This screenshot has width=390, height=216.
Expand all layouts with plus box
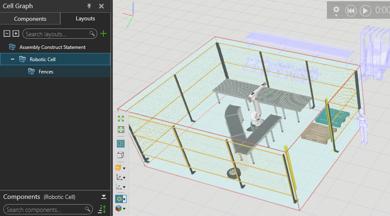(x=16, y=33)
